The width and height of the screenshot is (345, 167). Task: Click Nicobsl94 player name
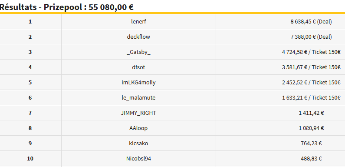pyautogui.click(x=138, y=158)
